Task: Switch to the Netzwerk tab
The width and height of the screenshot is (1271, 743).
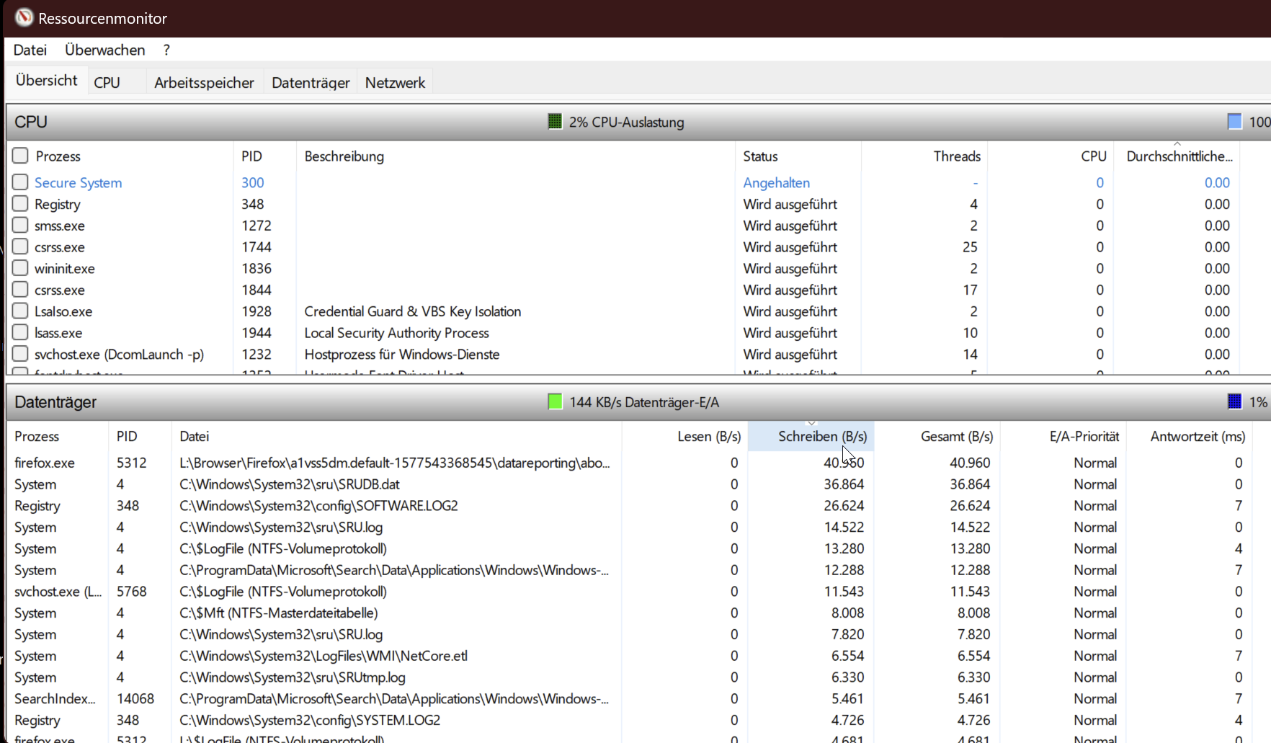Action: coord(395,82)
